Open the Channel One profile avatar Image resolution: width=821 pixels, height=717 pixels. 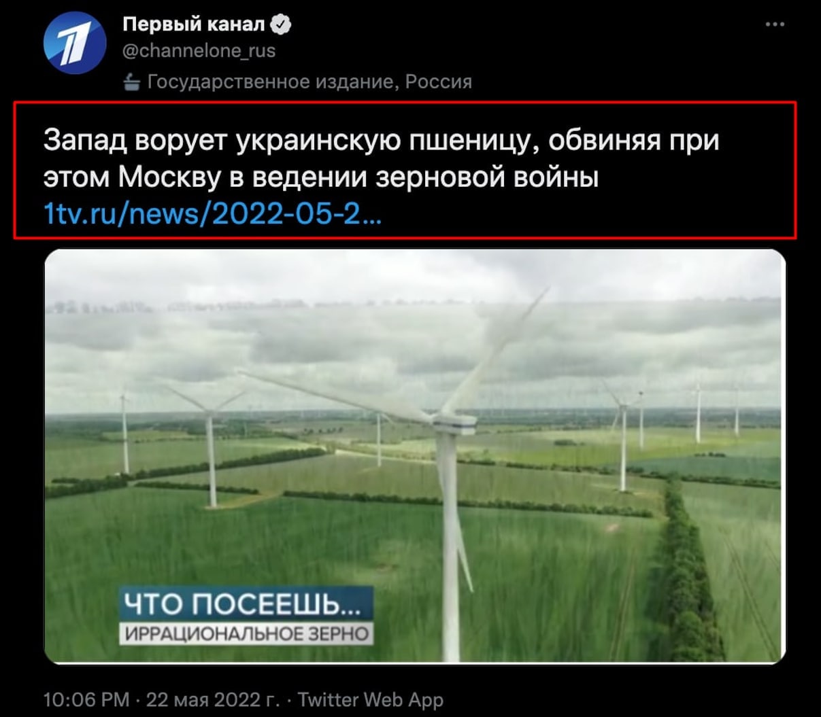(x=74, y=43)
